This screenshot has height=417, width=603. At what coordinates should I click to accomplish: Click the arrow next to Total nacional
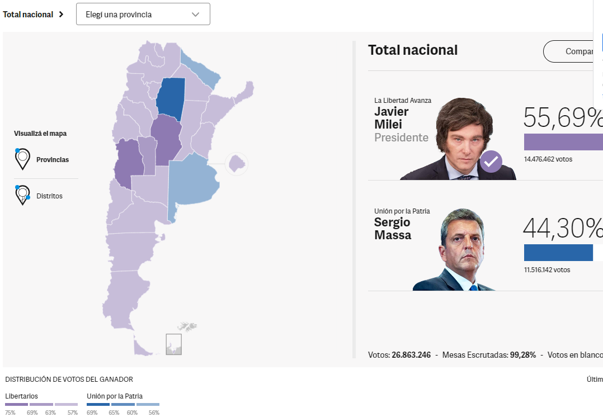(x=62, y=15)
